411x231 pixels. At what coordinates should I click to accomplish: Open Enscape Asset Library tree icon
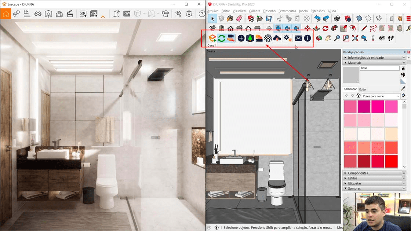tap(250, 38)
